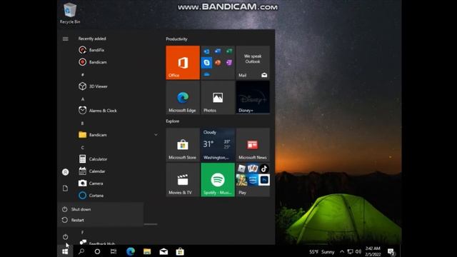
Task: Open the notification center icon
Action: coord(391,252)
